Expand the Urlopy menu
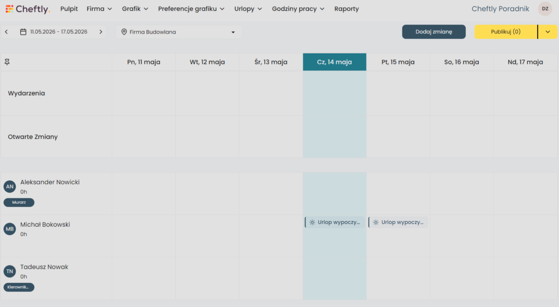Screen dimensions: 559x307 point(248,9)
